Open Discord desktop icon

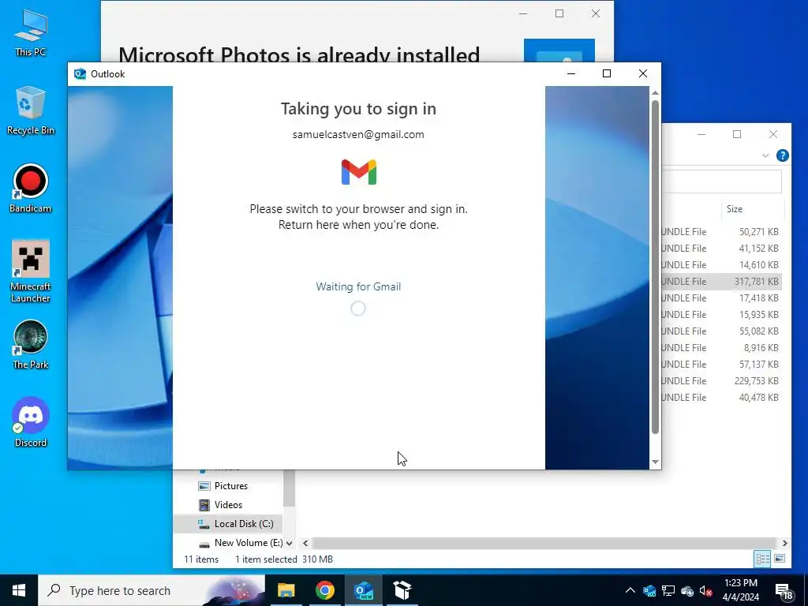tap(31, 422)
